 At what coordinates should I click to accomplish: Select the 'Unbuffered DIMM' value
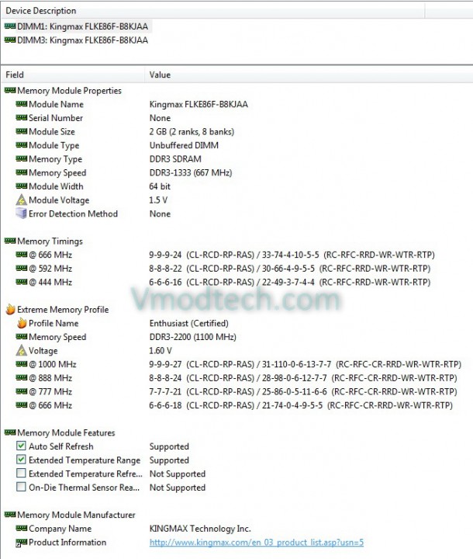[x=184, y=145]
